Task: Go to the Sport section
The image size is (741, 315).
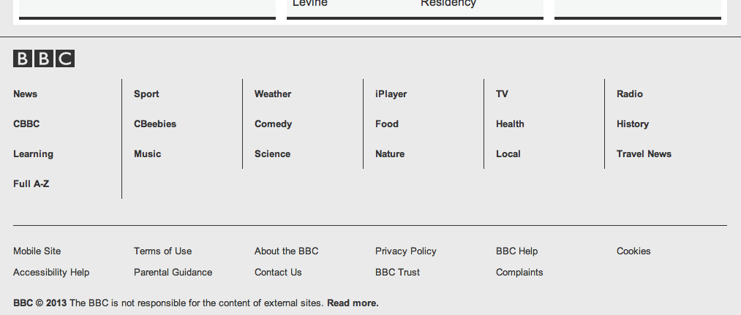Action: tap(146, 94)
